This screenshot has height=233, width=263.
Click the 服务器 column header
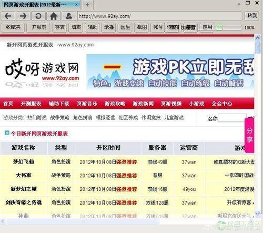pyautogui.click(x=157, y=148)
